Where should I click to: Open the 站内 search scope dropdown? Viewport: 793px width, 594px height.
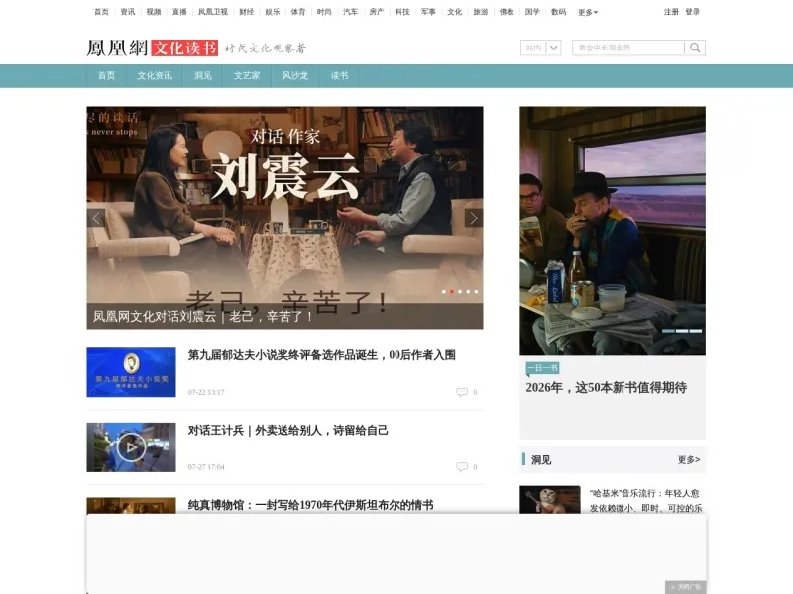(x=540, y=48)
